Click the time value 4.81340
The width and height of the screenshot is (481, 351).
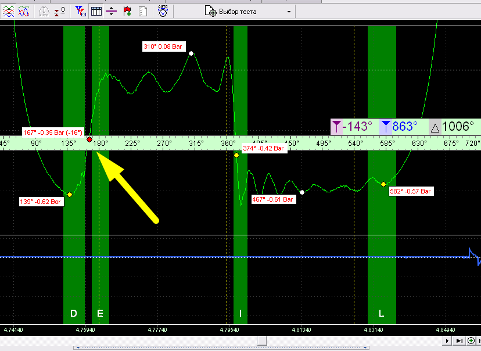(301, 330)
